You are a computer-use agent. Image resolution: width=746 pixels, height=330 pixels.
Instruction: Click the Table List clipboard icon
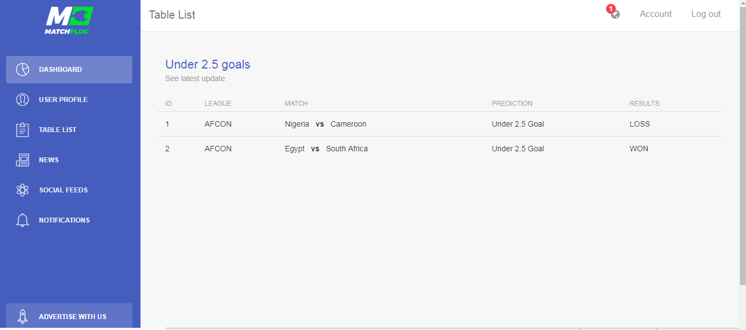(x=23, y=130)
